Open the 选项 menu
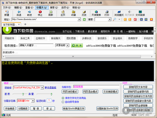 [65, 8]
